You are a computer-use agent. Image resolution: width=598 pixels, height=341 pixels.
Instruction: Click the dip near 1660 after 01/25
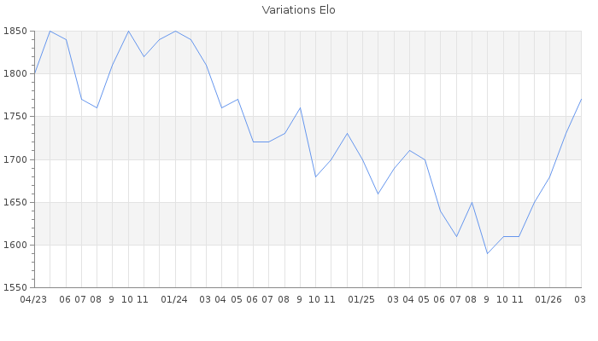tap(378, 194)
